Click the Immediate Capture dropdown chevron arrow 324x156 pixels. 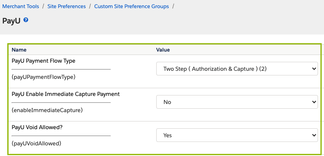point(314,102)
